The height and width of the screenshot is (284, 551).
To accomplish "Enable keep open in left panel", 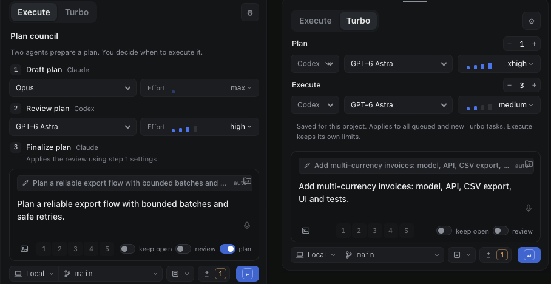I will click(x=127, y=249).
